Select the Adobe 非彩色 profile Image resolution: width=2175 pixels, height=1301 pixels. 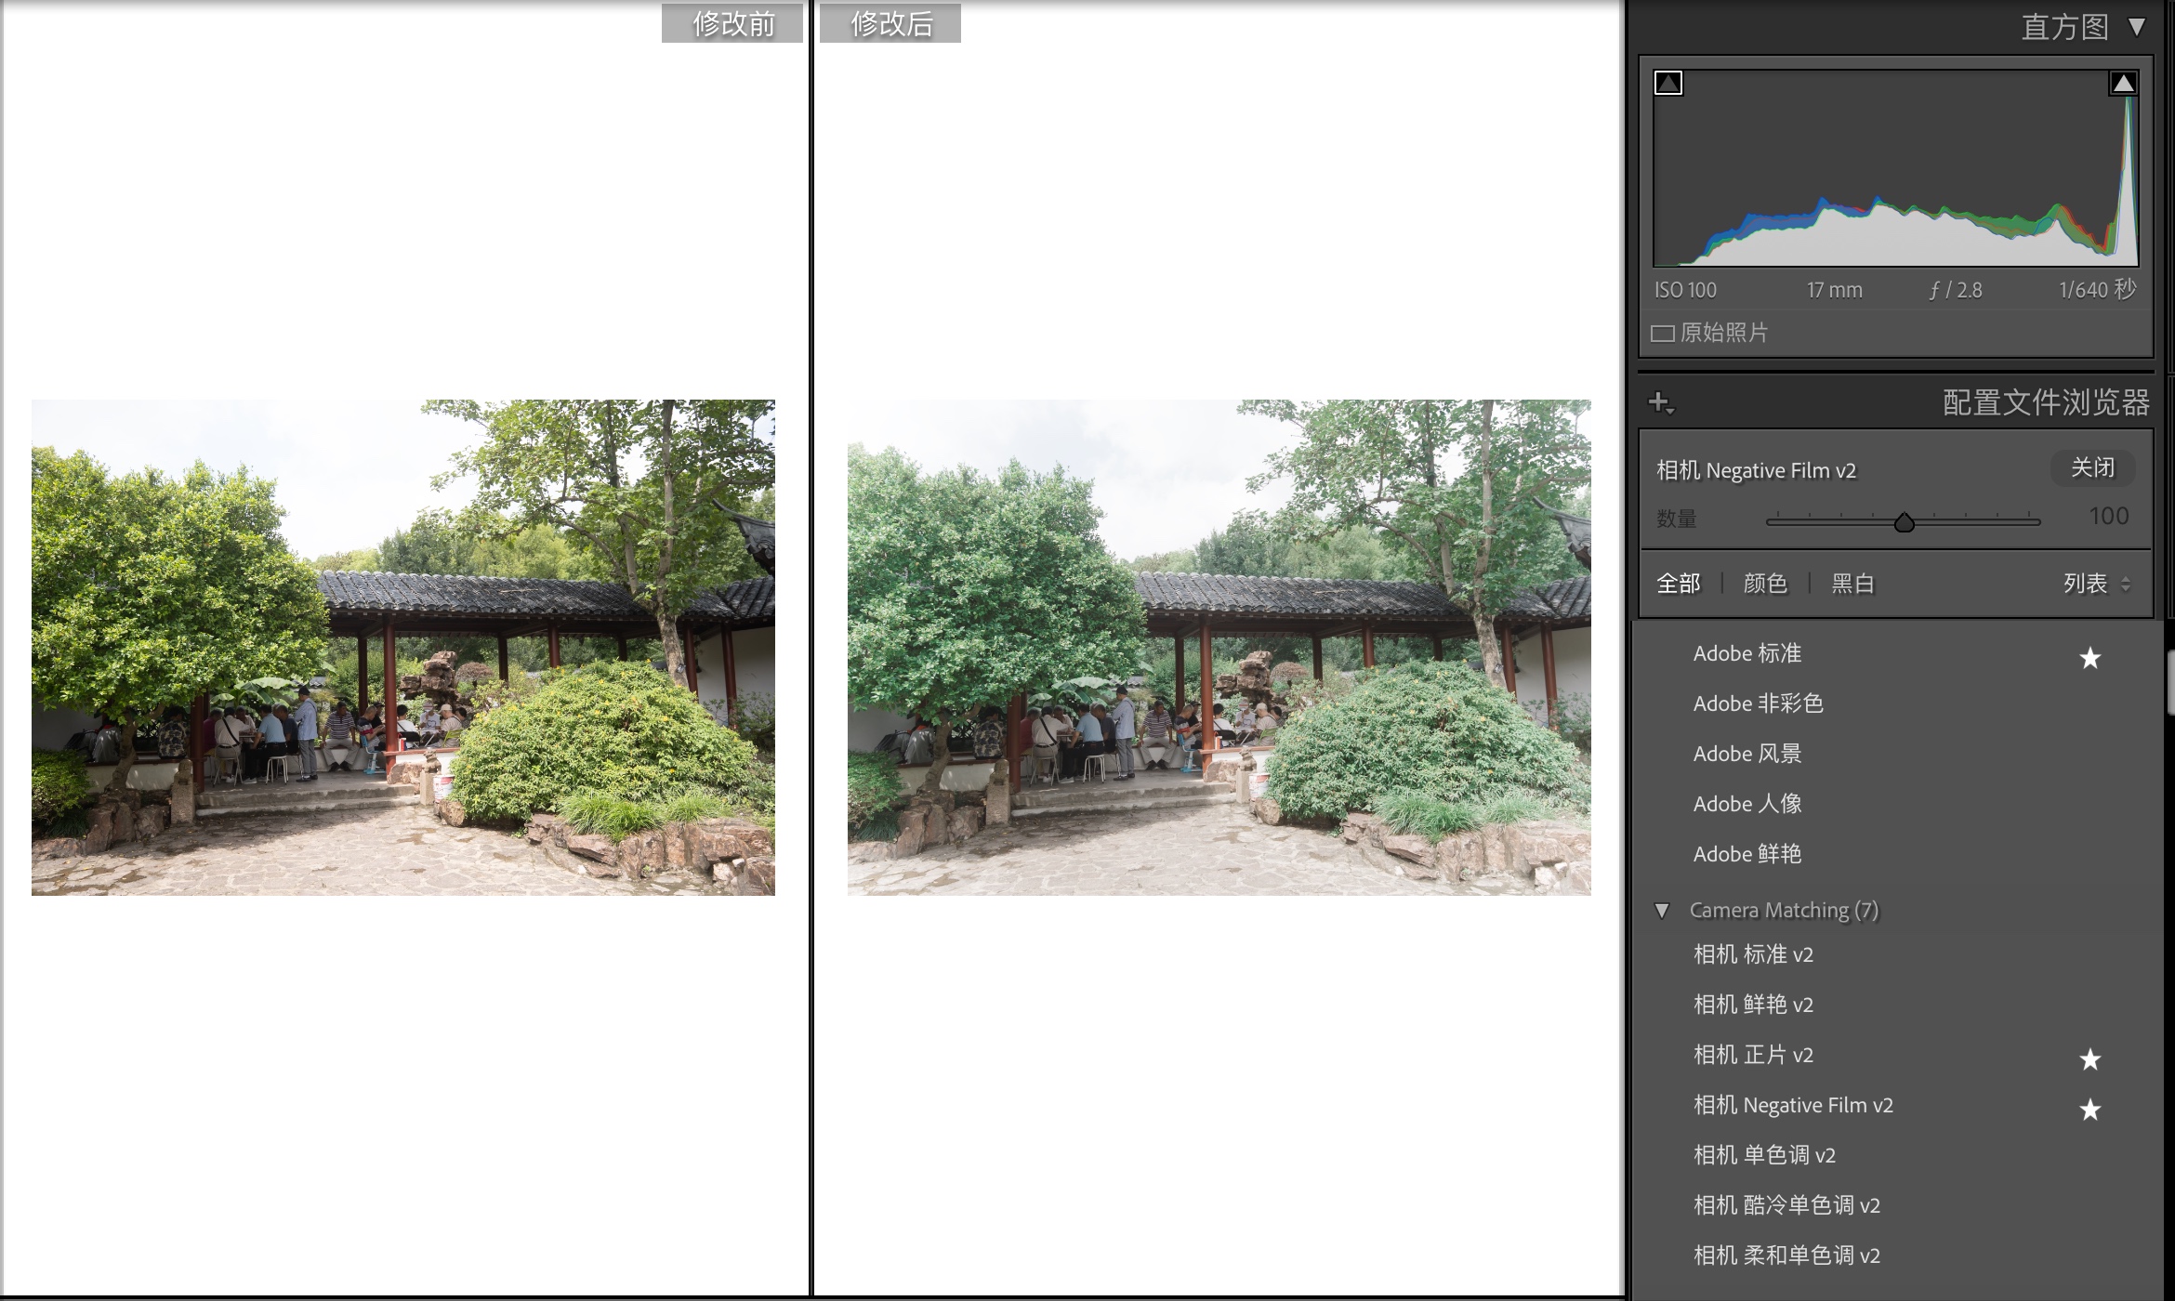coord(1757,703)
